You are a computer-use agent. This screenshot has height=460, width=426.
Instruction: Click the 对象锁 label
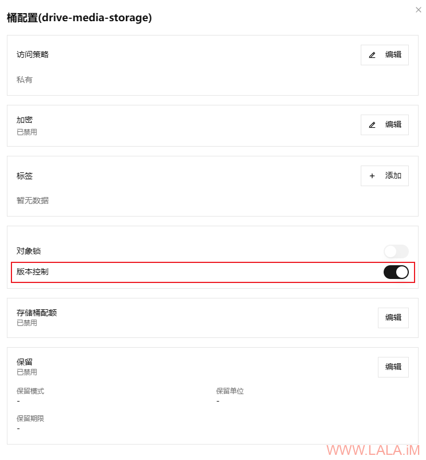click(x=29, y=251)
